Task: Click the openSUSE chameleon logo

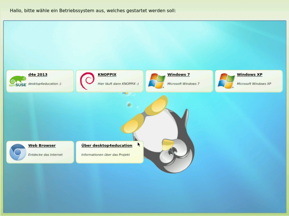Action: coord(18,81)
